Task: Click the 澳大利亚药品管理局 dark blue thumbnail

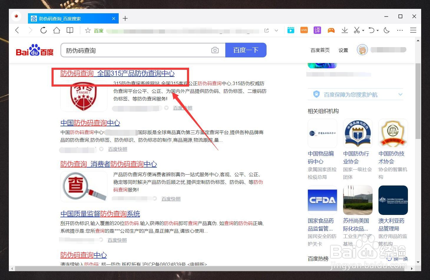Action: 393,200
